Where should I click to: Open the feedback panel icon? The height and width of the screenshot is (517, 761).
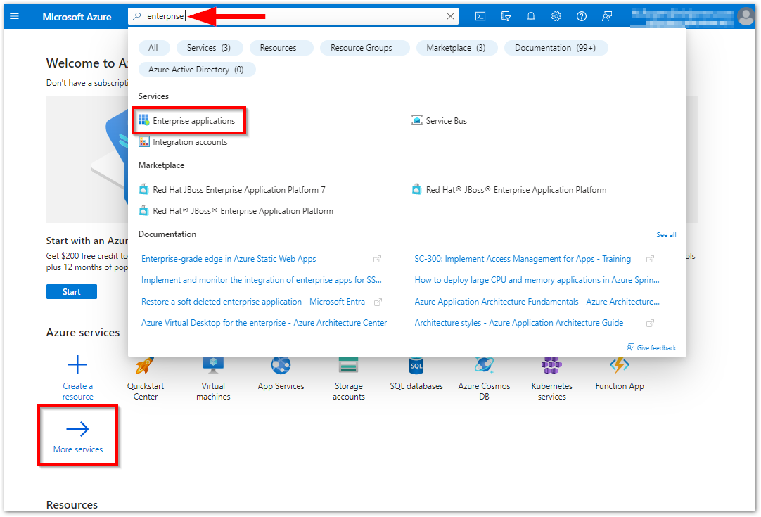point(606,16)
